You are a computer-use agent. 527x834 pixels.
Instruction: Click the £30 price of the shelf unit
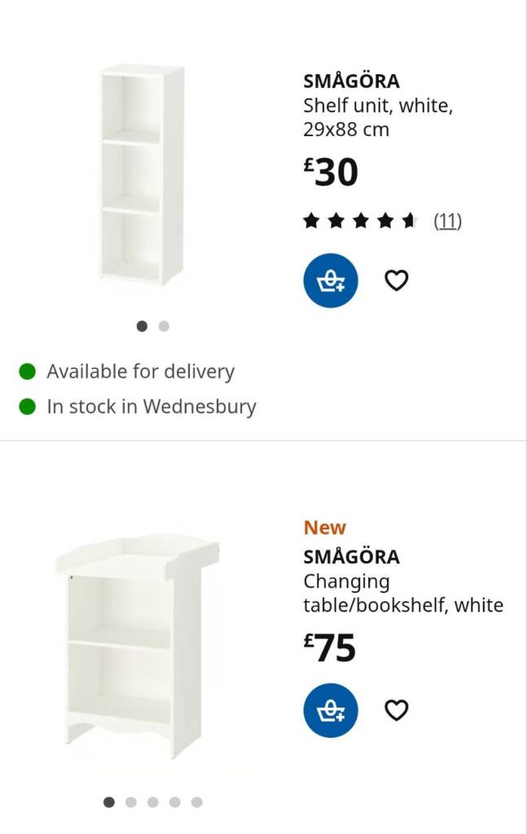(x=331, y=172)
